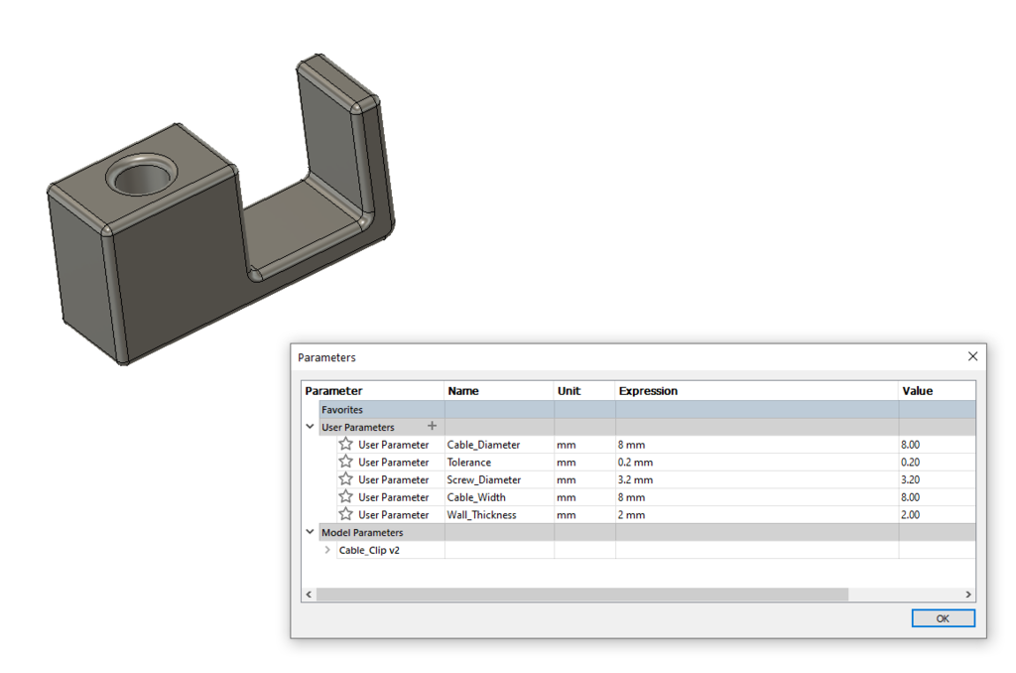Expand Cable_Clip v2 model parameters
Image resolution: width=1016 pixels, height=673 pixels.
click(327, 549)
